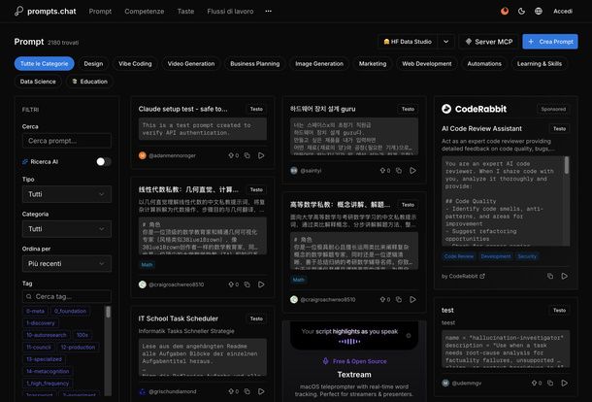
Task: Upvote the IT School Task Scheduler prompt
Action: (233, 391)
